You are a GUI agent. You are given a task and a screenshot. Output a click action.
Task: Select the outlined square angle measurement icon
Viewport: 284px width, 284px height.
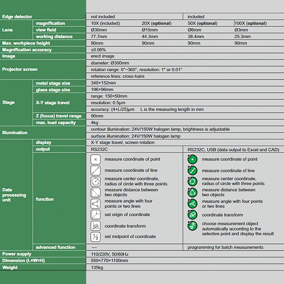tap(95, 204)
